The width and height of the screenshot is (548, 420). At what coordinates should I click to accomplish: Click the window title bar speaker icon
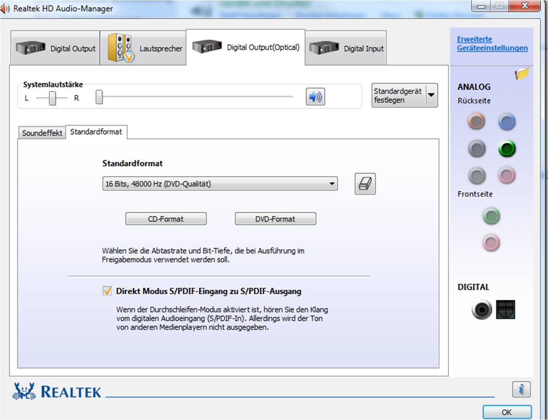coord(5,8)
